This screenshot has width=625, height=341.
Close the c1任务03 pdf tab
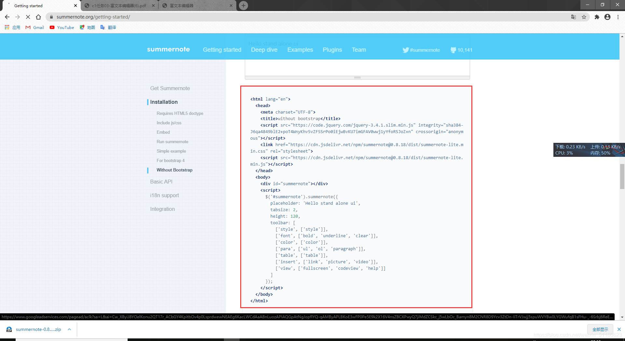[153, 6]
